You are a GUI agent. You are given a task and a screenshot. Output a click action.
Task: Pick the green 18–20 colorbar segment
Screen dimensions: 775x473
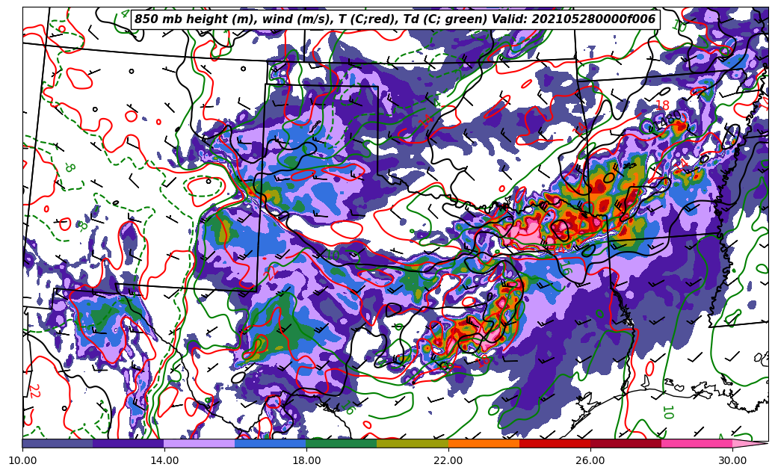point(342,443)
